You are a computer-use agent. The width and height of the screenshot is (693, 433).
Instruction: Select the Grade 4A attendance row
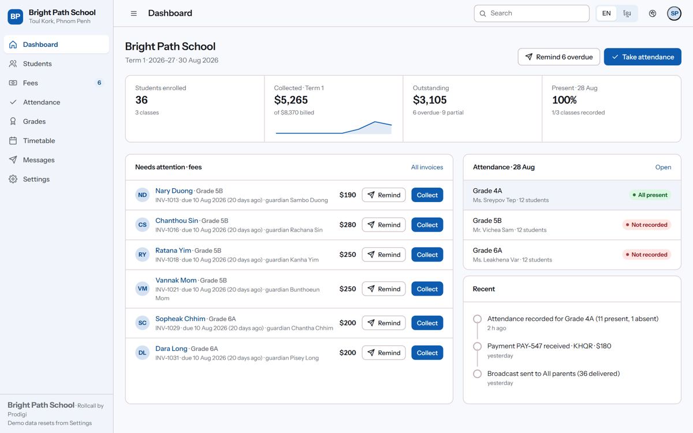coord(572,195)
